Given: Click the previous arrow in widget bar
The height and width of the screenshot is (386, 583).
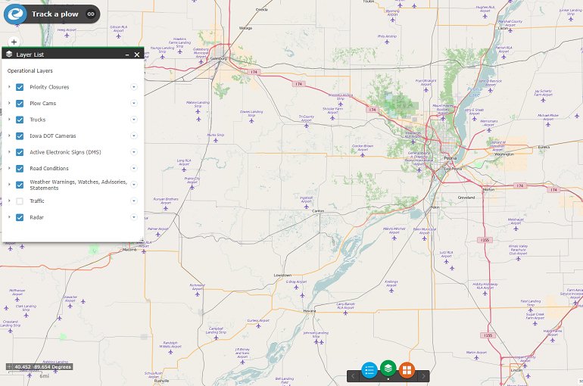Looking at the screenshot, I should coord(353,376).
